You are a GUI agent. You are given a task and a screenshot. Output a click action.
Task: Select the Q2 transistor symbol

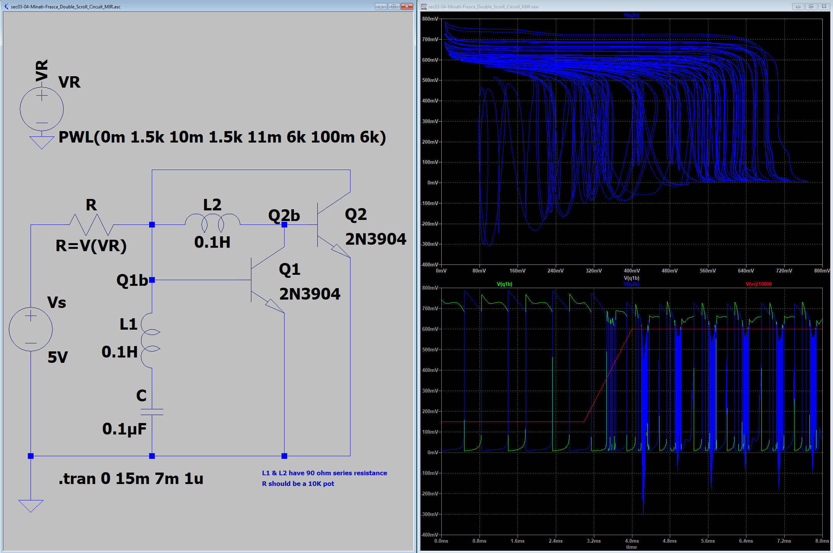coord(330,225)
